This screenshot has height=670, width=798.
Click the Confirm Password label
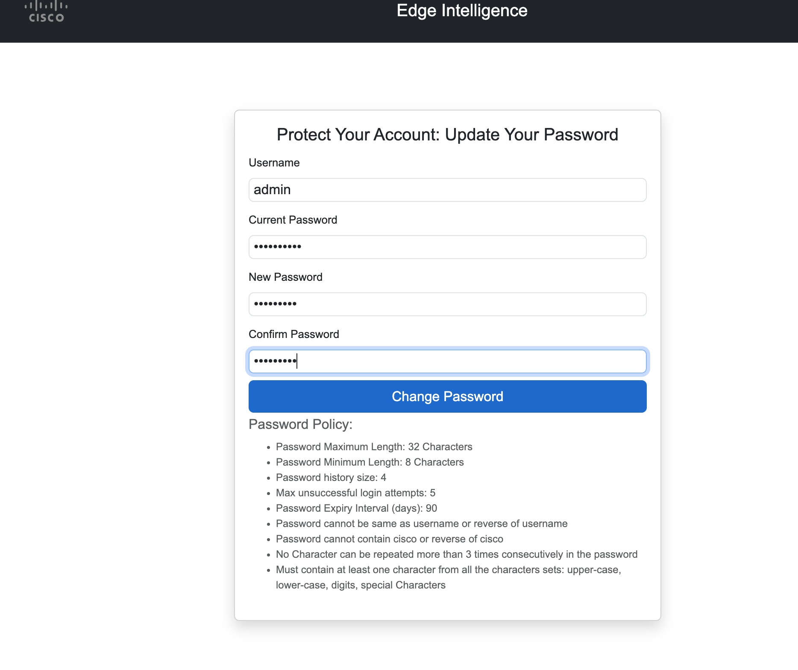(x=293, y=334)
